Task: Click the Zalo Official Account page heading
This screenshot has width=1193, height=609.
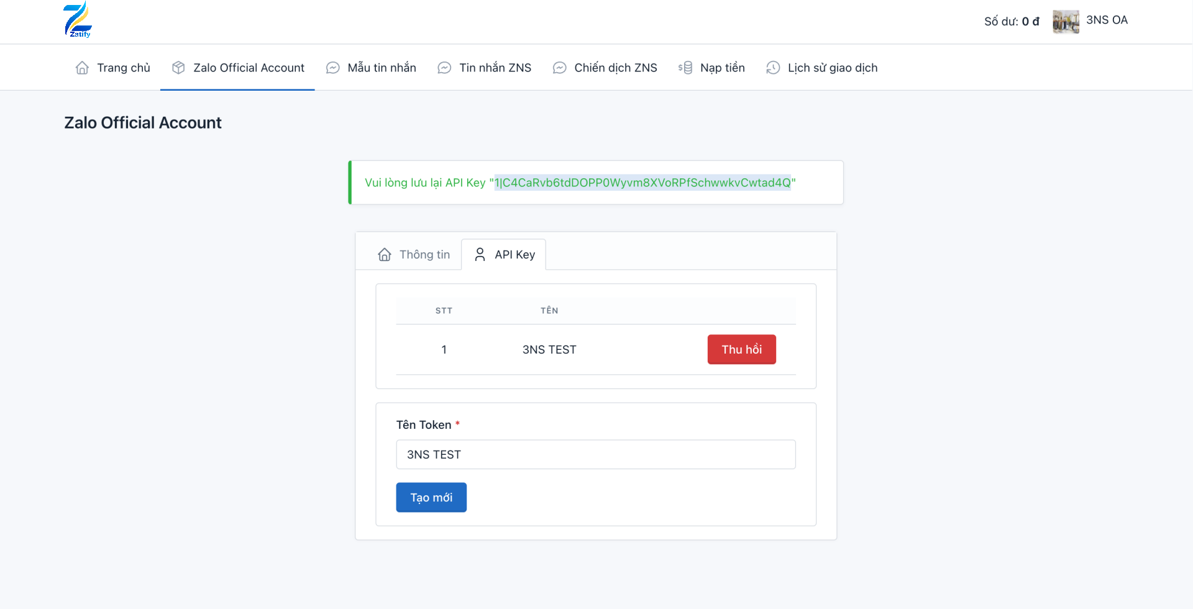Action: [x=143, y=123]
